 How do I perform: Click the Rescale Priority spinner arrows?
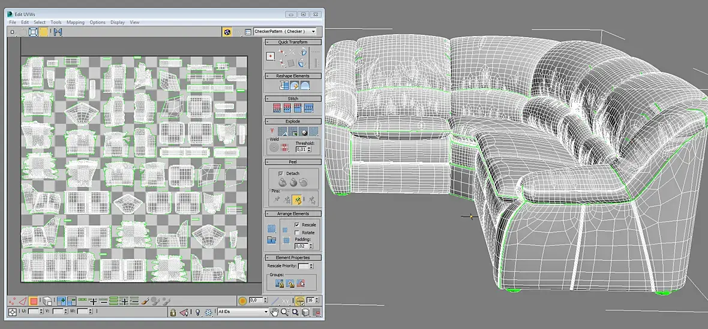tap(311, 266)
